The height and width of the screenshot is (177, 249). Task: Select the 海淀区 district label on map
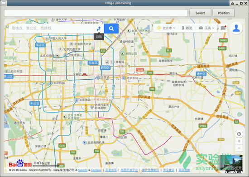pos(40,45)
